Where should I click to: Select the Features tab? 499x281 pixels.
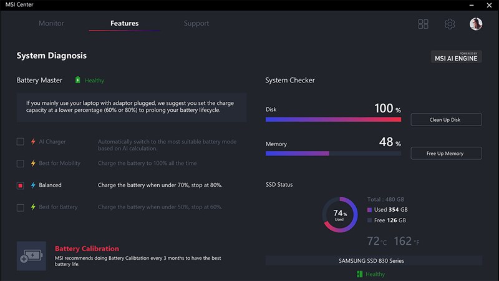point(124,24)
